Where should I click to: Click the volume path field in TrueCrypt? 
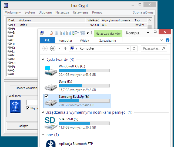point(32,102)
